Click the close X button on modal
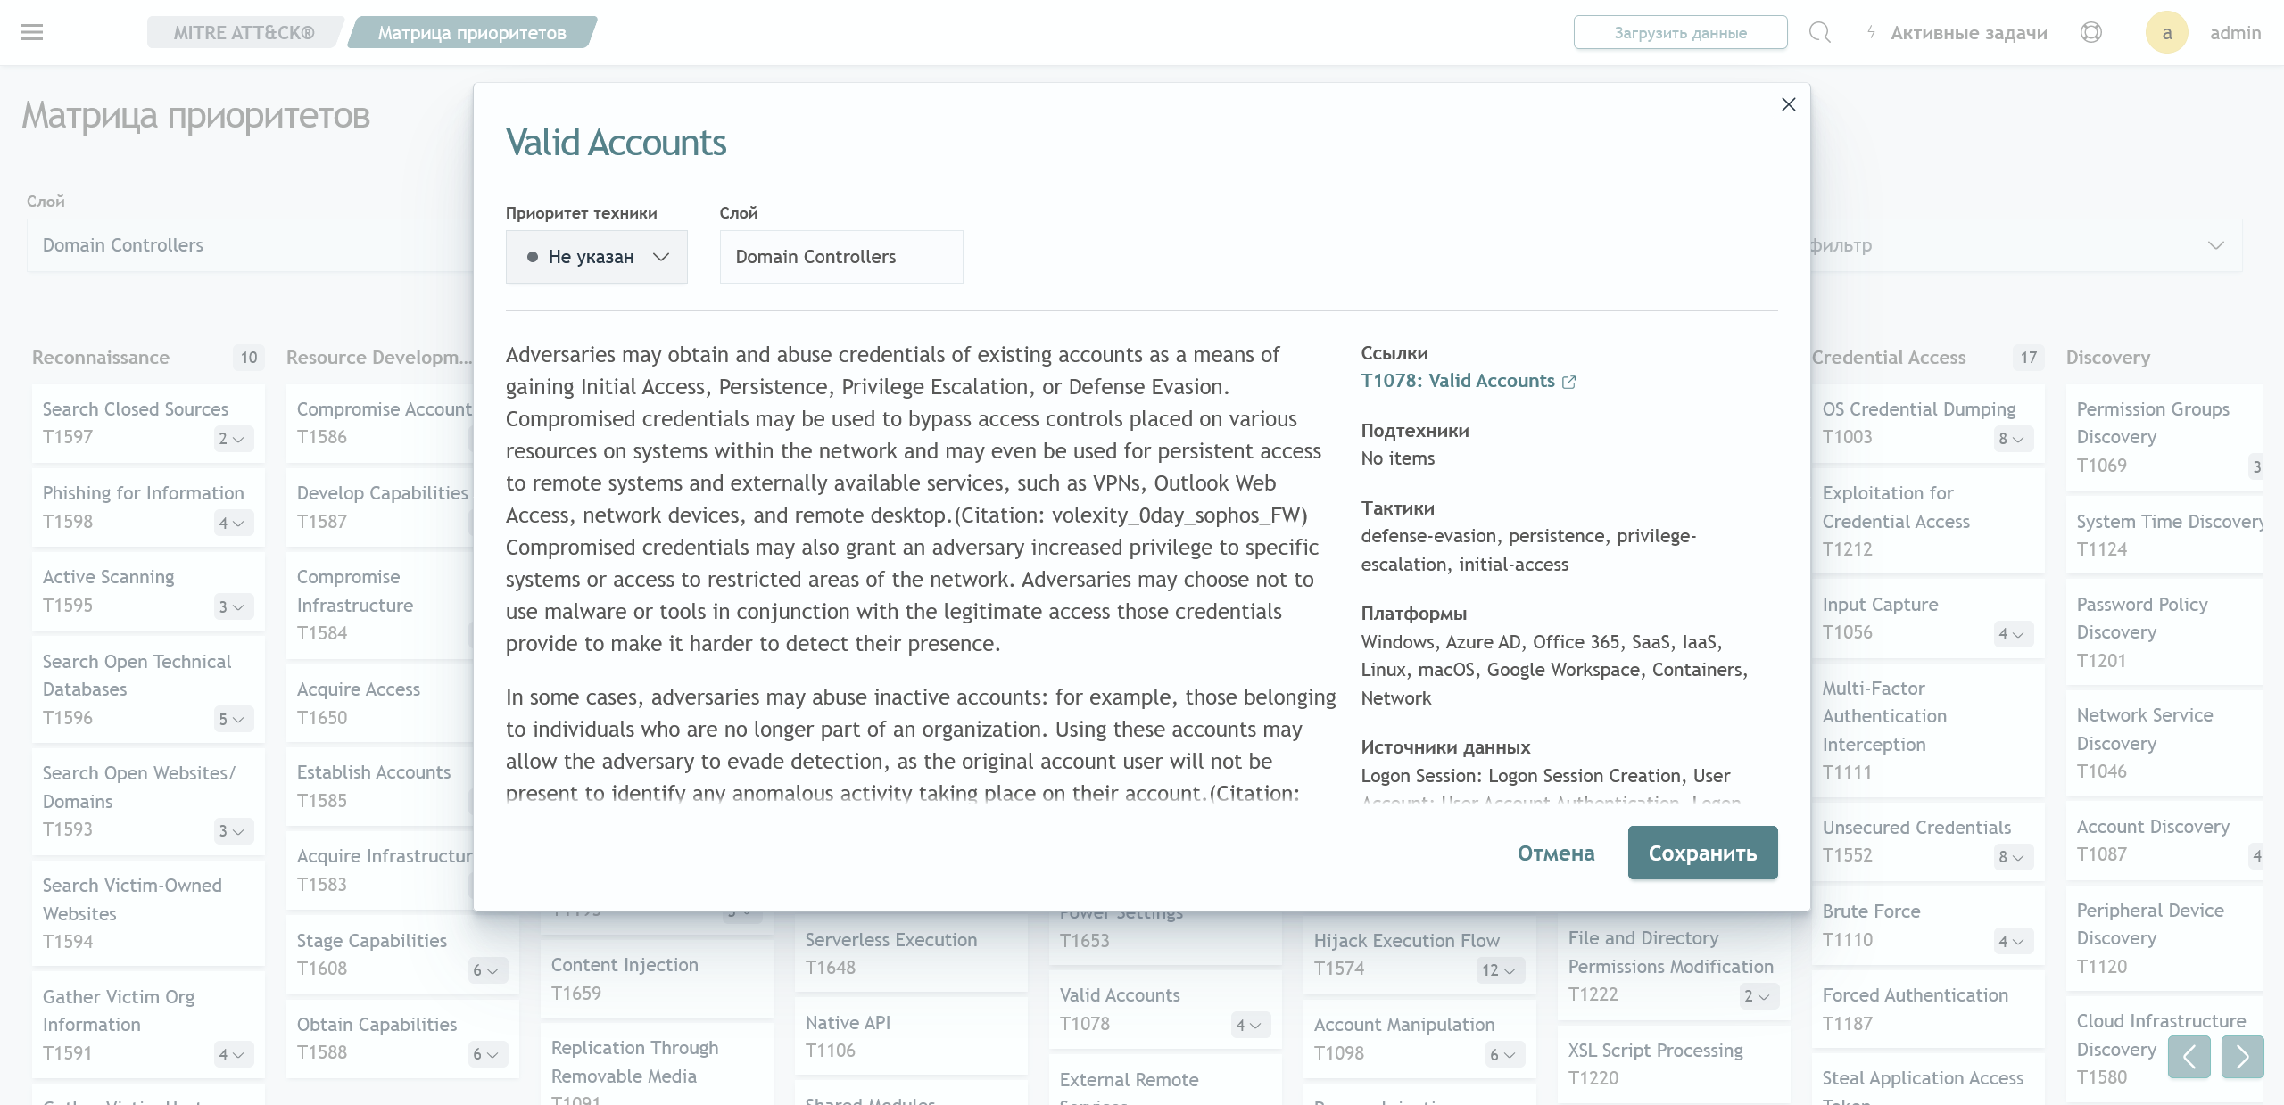 pyautogui.click(x=1789, y=103)
